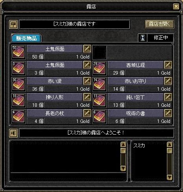Image resolution: width=183 pixels, height=192 pixels.
Task: Click the chat log scroll-down arrow
Action: 123,168
